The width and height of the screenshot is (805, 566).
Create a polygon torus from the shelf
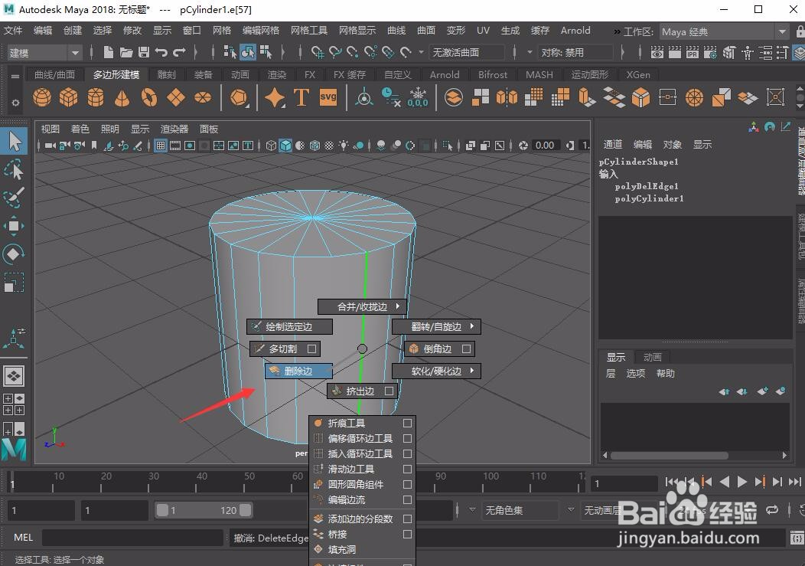point(149,97)
